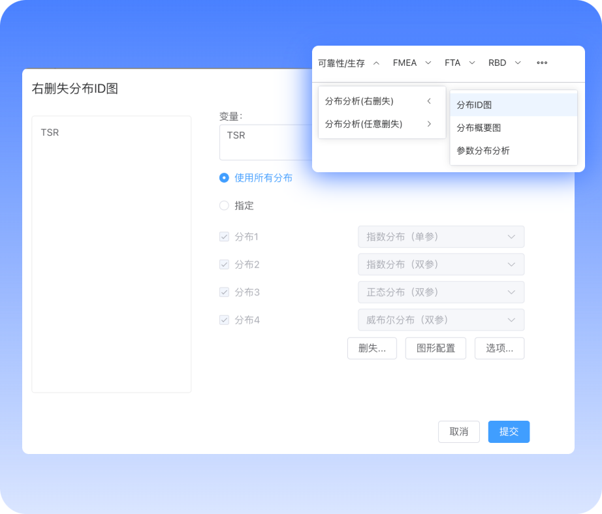Open the 威布尔分布（双参）dropdown
This screenshot has width=602, height=514.
click(x=441, y=320)
